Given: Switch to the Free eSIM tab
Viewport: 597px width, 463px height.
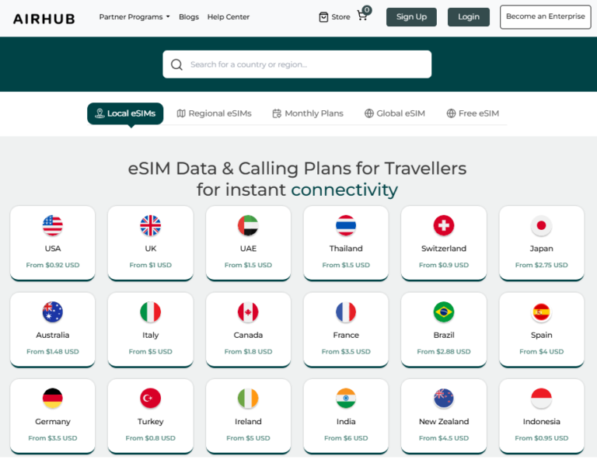Looking at the screenshot, I should 473,113.
